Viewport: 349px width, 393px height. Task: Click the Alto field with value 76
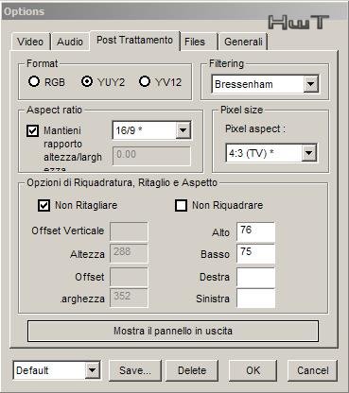pyautogui.click(x=255, y=231)
